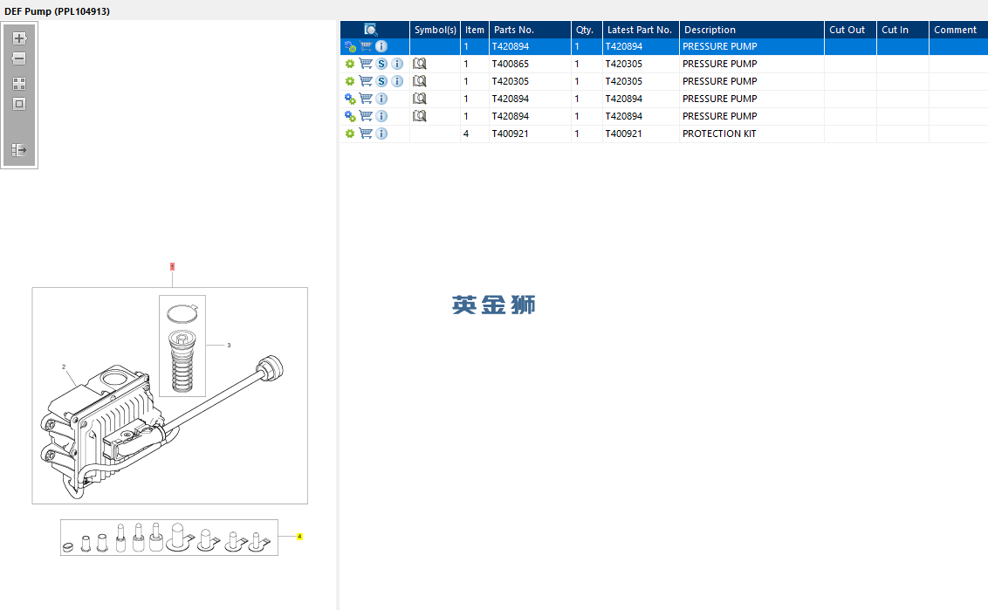Zoom in on the parts diagram

point(19,38)
